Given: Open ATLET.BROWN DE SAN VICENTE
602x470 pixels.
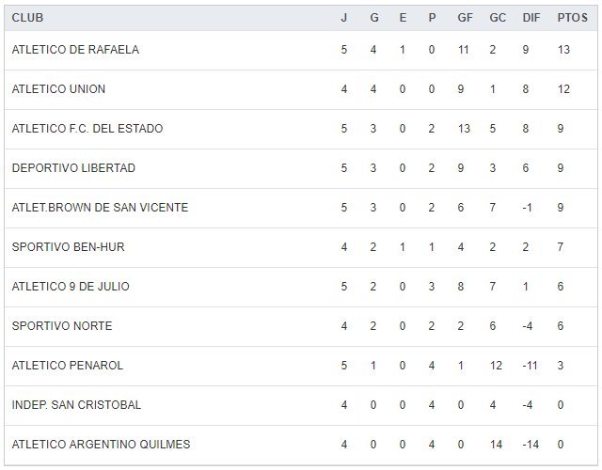Looking at the screenshot, I should click(x=100, y=208).
